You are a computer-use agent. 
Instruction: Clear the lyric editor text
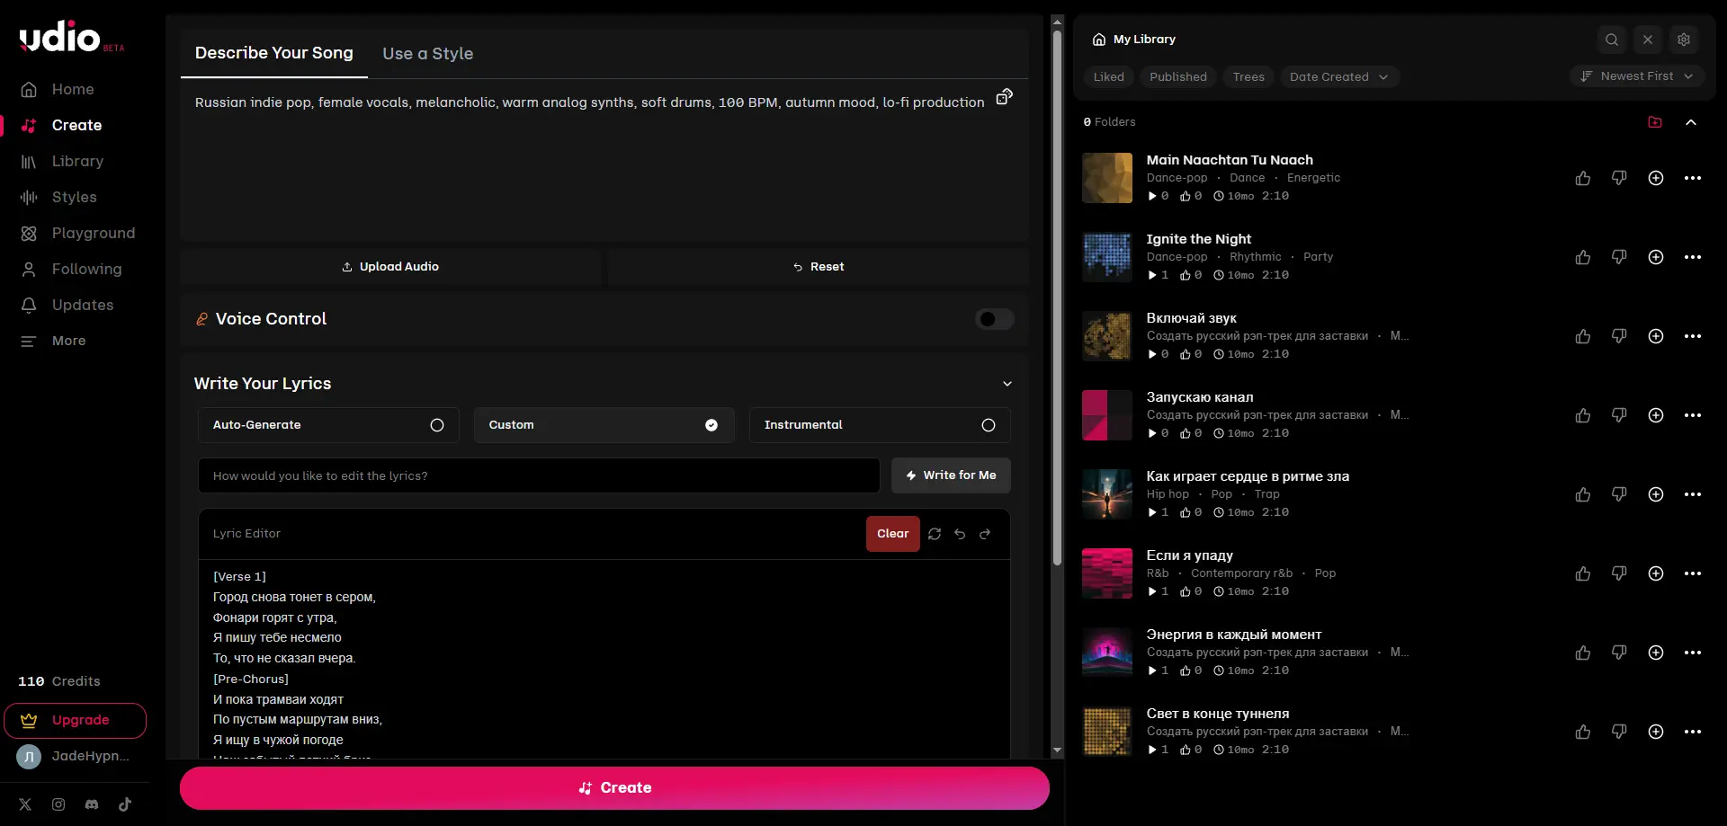click(892, 534)
